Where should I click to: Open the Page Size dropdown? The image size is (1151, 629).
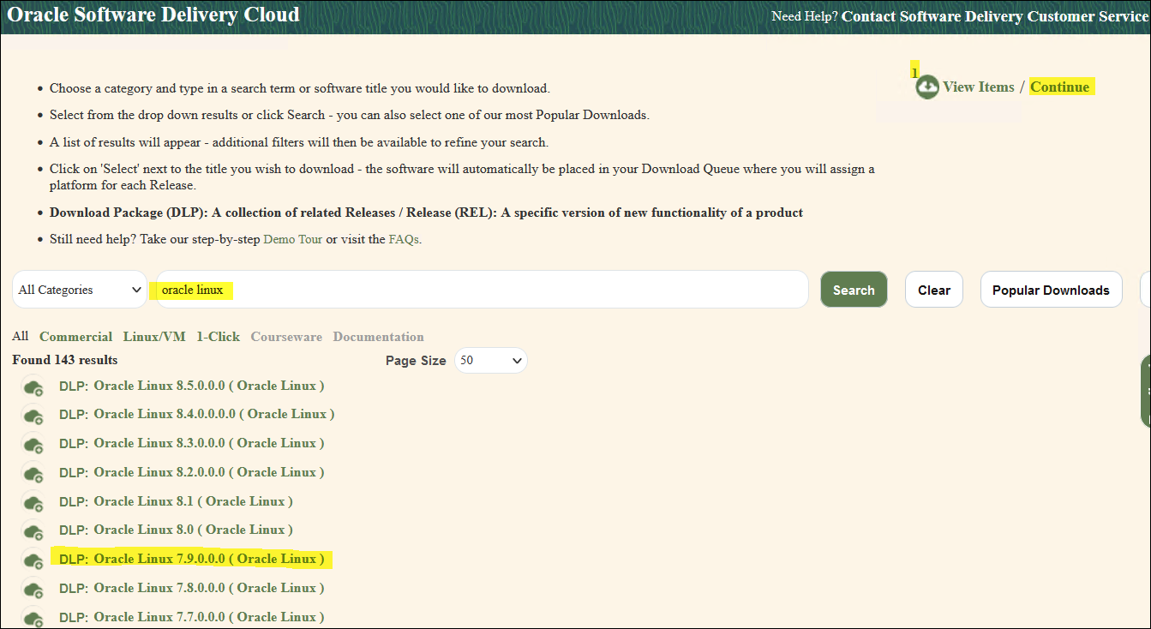(491, 361)
